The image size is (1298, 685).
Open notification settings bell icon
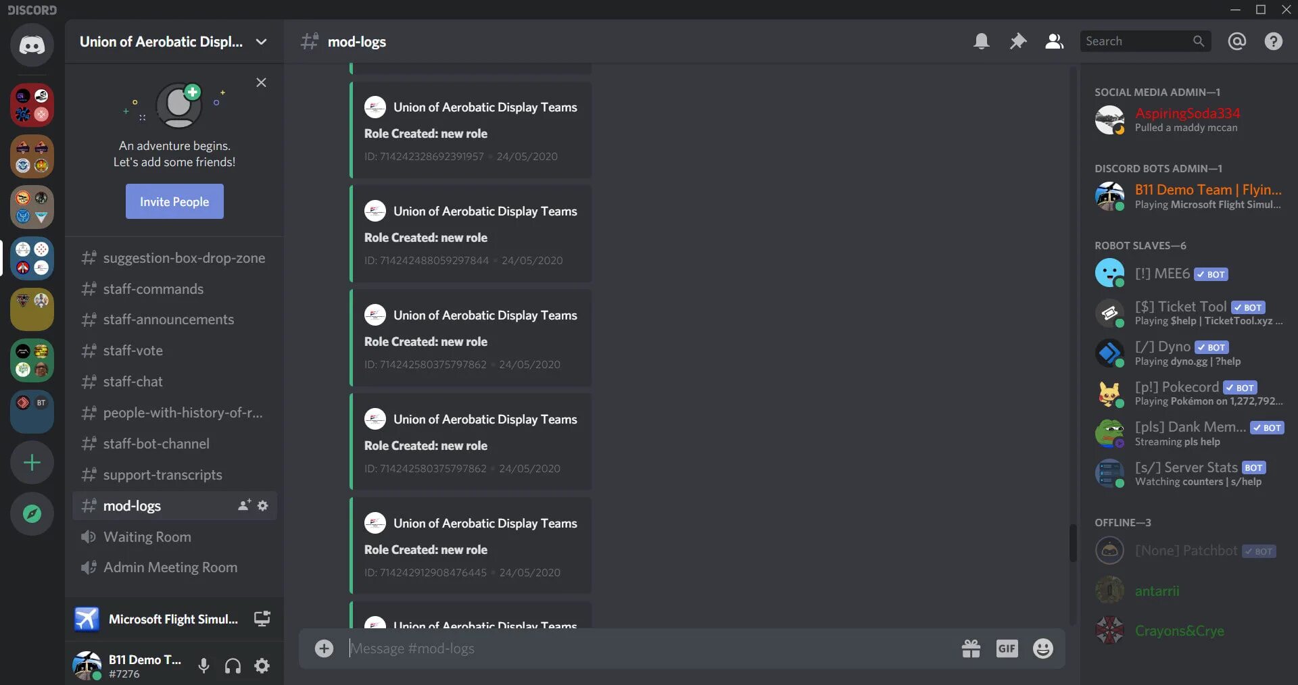tap(981, 41)
